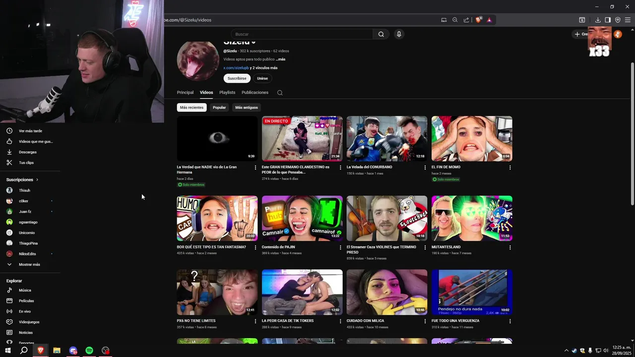The image size is (635, 357).
Task: Click the zoom-out magnifier in address bar
Action: tap(455, 20)
